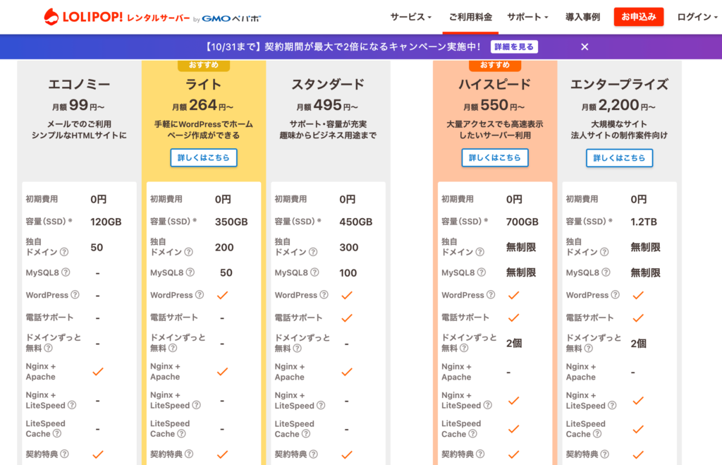Screen dimensions: 722x465
Task: Click the red お申込み button
Action: 638,16
